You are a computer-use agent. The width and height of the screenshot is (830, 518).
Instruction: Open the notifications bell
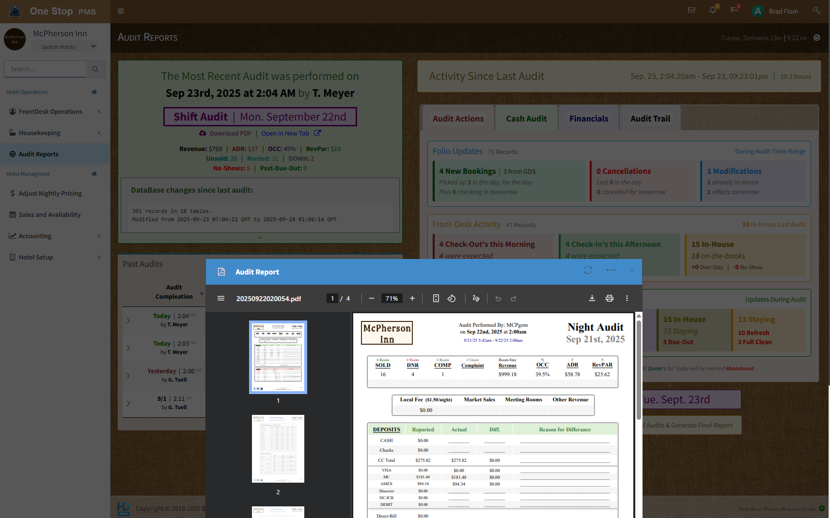pos(712,10)
